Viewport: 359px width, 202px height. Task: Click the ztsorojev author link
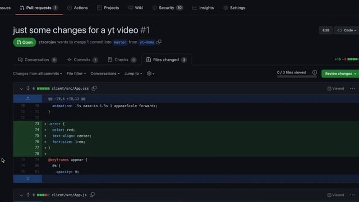(x=47, y=42)
